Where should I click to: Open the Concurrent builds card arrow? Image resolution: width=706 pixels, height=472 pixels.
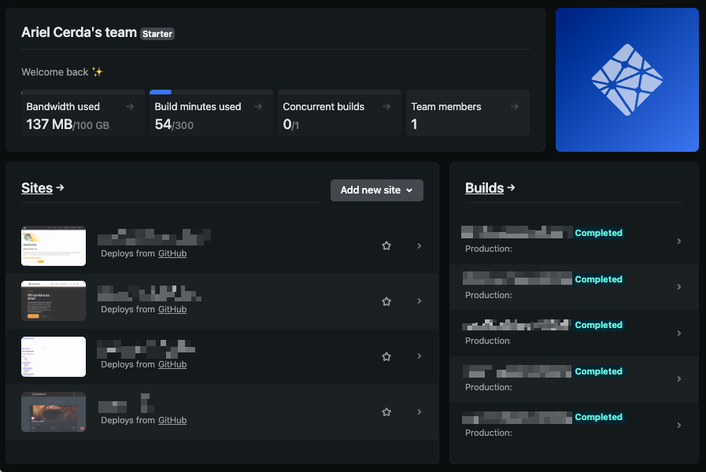(x=386, y=107)
